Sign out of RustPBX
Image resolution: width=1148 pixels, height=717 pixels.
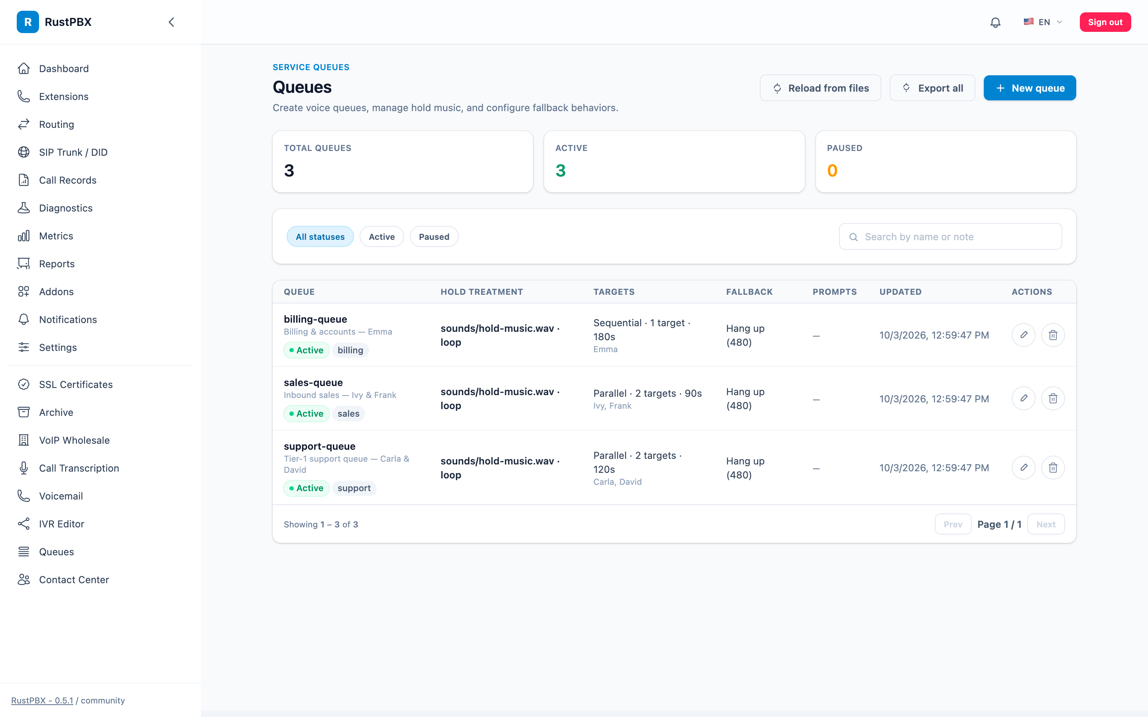click(1105, 22)
